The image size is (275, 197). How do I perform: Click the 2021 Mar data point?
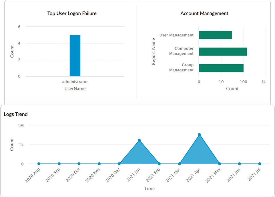point(179,163)
